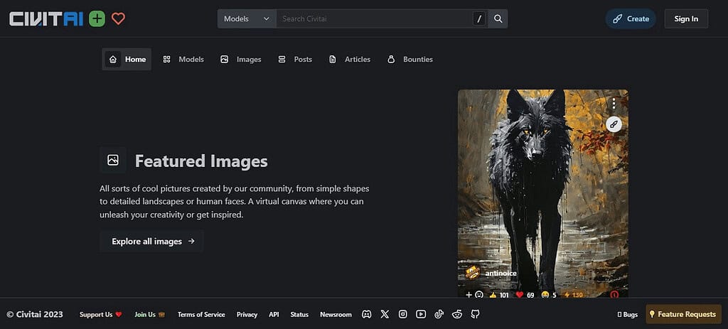Click the Reddit icon in footer
Viewport: 728px width, 329px height.
[x=457, y=314]
